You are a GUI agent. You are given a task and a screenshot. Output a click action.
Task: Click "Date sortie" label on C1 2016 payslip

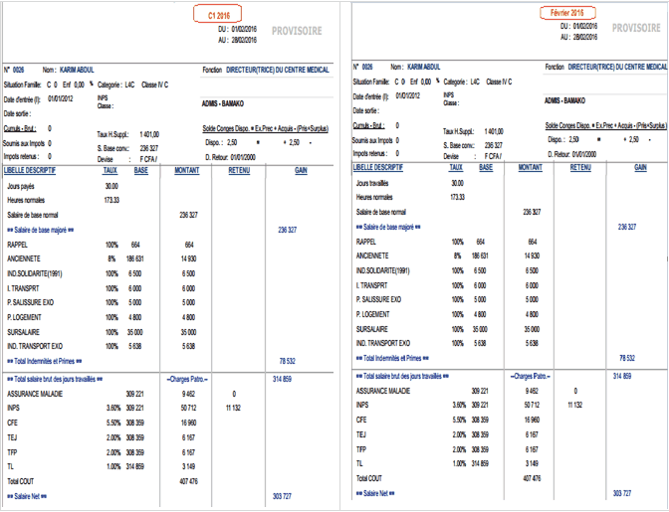pyautogui.click(x=17, y=113)
